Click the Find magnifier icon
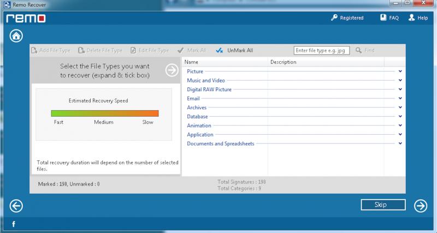Screen dimensions: 437x233 coord(359,50)
